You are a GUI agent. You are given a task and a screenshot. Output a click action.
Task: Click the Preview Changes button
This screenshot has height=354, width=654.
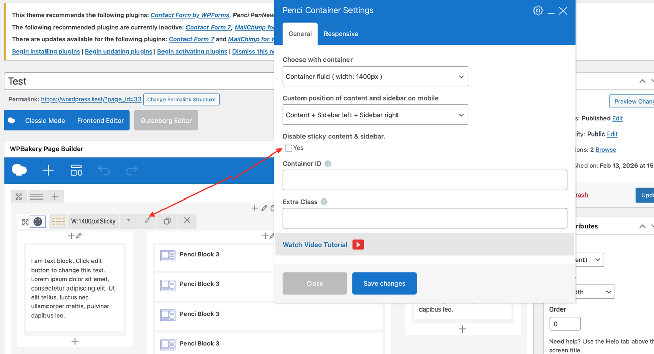(x=632, y=101)
